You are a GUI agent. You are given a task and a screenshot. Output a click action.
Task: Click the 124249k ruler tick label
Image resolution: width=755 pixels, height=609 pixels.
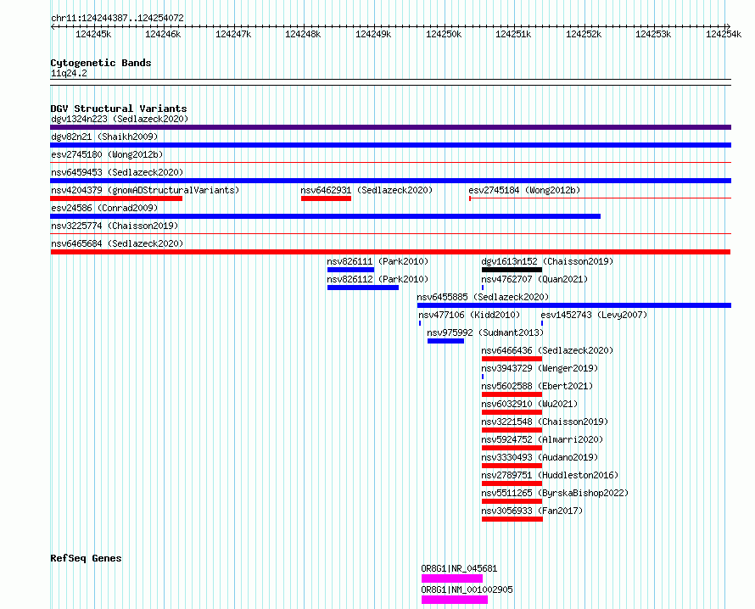click(373, 34)
